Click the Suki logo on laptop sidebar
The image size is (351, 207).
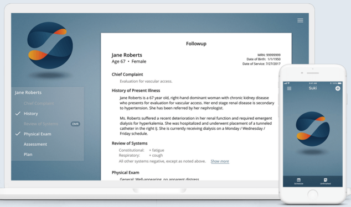click(50, 45)
